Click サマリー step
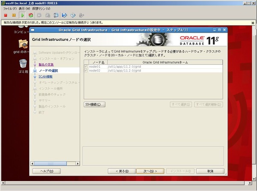 pos(45,100)
